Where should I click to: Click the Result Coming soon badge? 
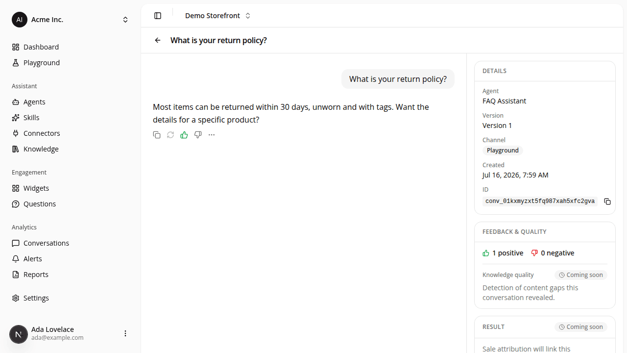tap(581, 327)
